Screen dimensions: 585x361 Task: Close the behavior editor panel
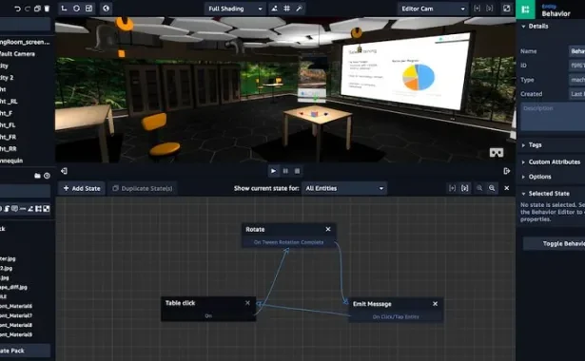click(507, 188)
